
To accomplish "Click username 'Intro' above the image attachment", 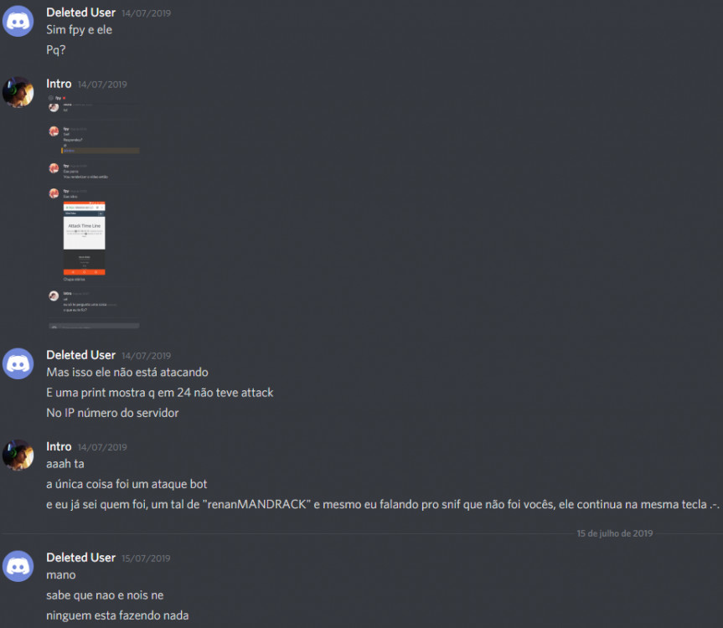I will pos(59,84).
